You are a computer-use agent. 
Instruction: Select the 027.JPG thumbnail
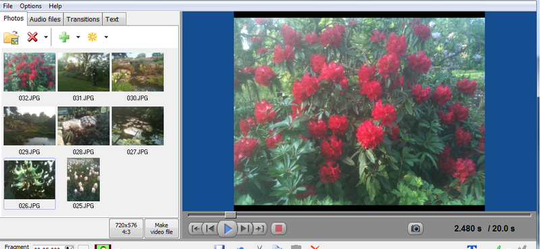coord(138,126)
